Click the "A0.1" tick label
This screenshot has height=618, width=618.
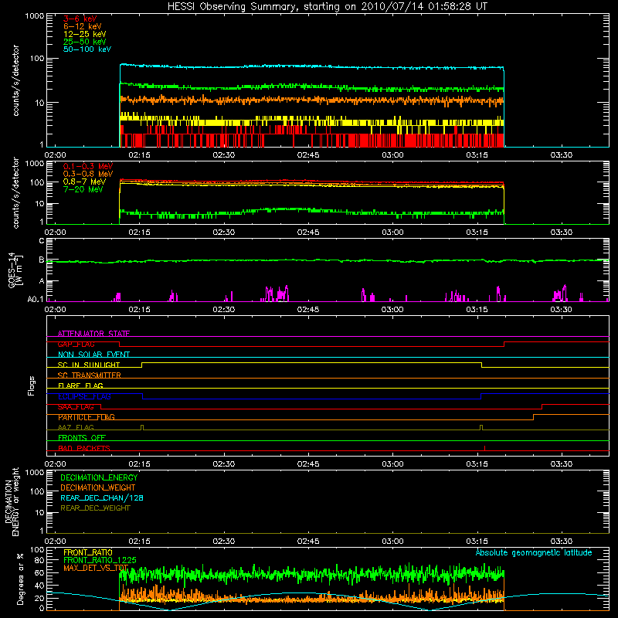pyautogui.click(x=36, y=300)
